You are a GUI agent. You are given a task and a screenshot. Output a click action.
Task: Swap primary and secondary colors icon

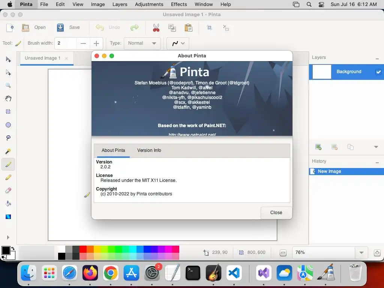pyautogui.click(x=13, y=248)
